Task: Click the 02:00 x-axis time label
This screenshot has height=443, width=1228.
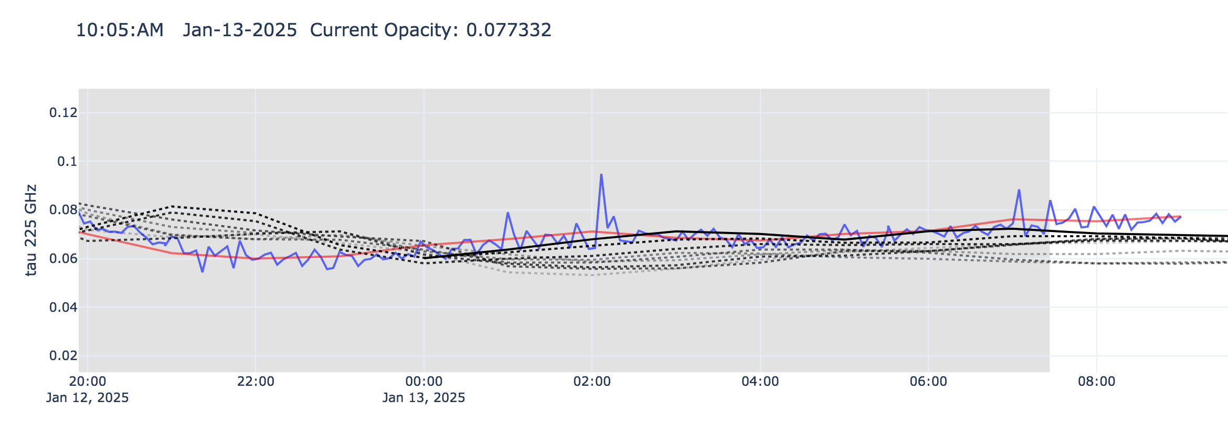Action: coord(592,382)
